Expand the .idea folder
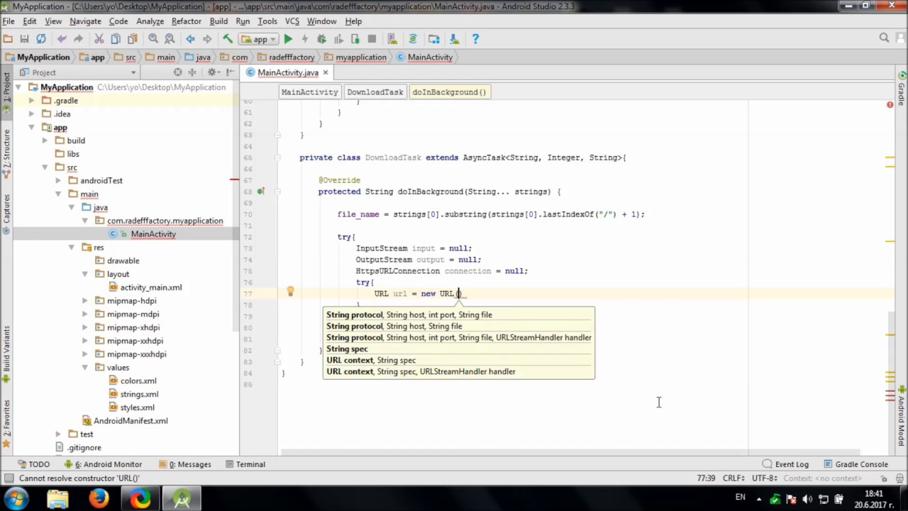The image size is (908, 511). 31,114
